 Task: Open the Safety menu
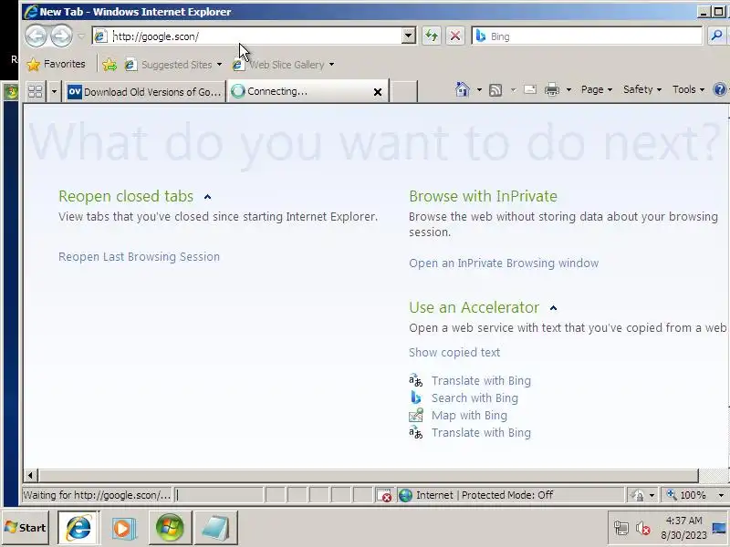click(x=642, y=89)
